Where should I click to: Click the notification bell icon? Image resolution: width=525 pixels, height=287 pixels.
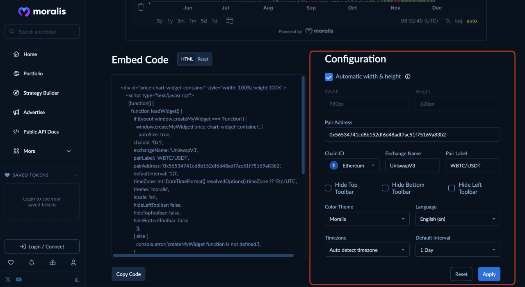coord(31,262)
